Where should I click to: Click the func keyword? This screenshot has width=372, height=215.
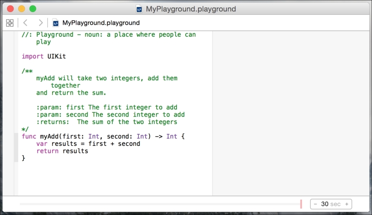[x=29, y=137]
